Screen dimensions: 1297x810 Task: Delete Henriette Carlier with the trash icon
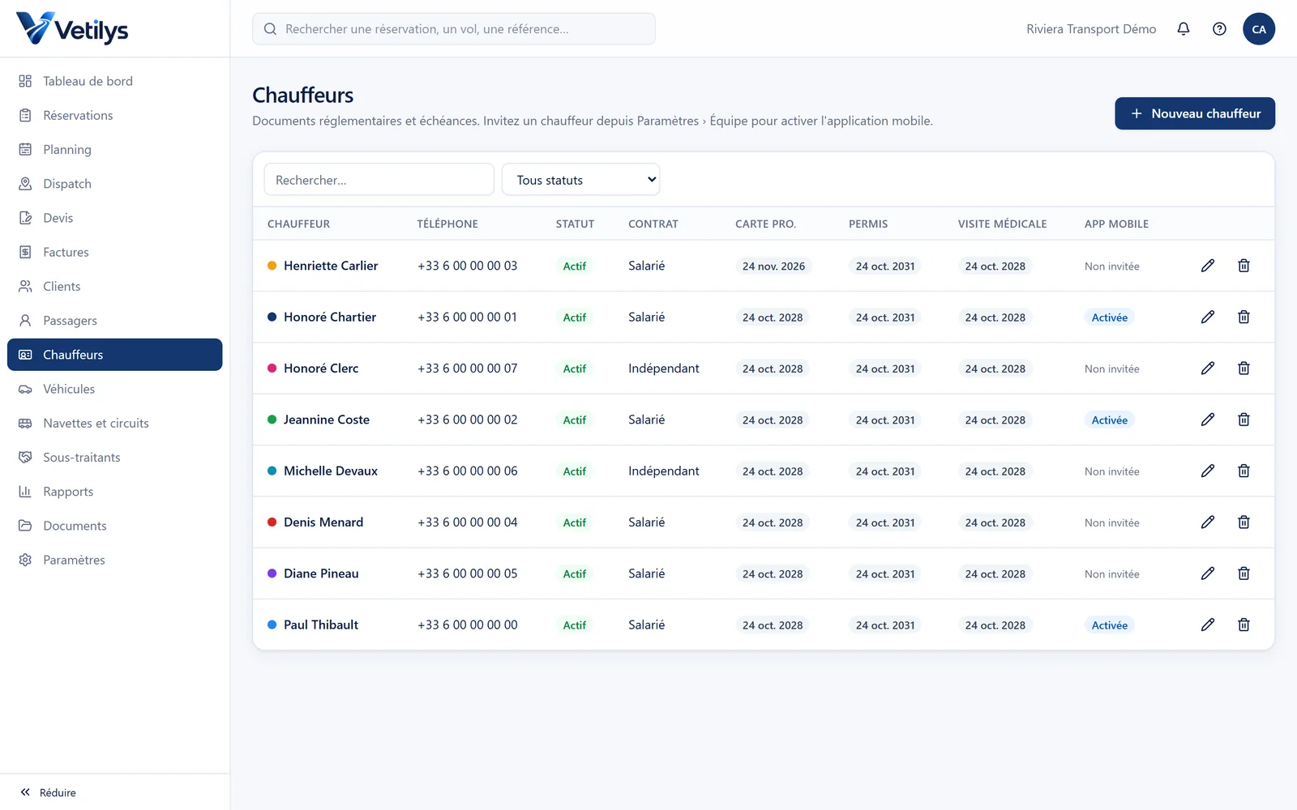1243,266
